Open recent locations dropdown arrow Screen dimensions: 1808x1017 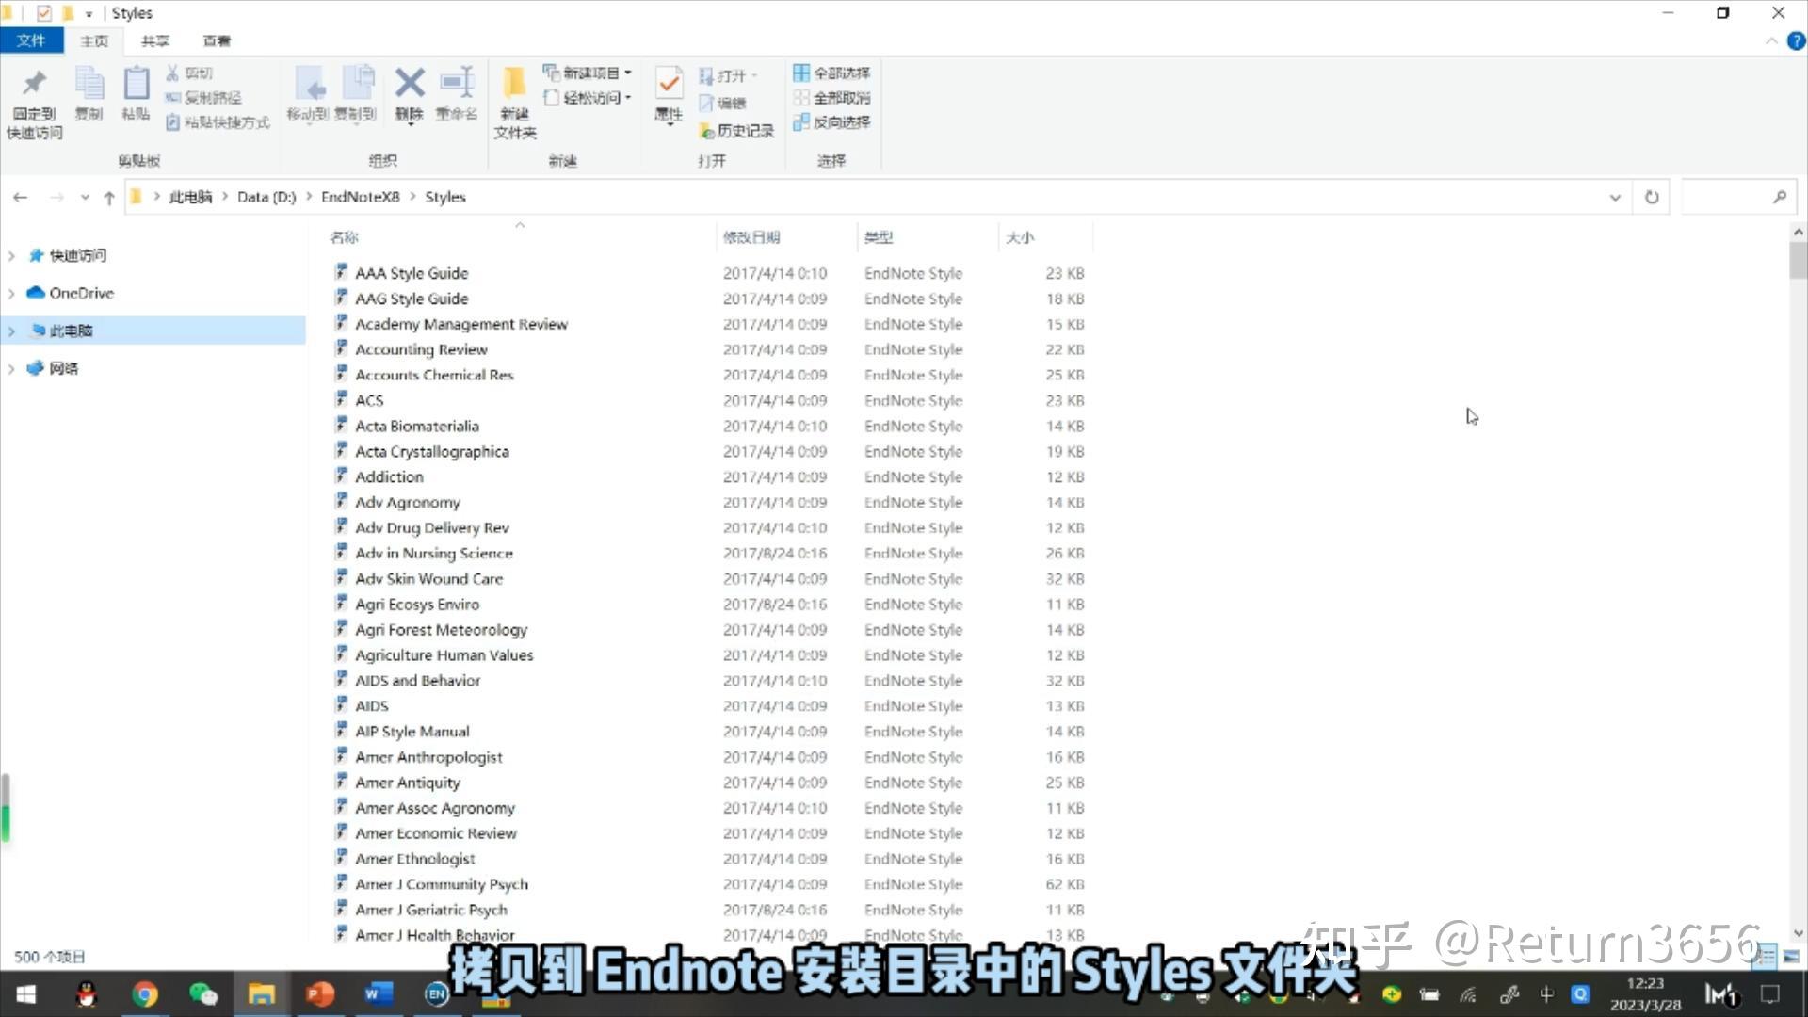[85, 197]
